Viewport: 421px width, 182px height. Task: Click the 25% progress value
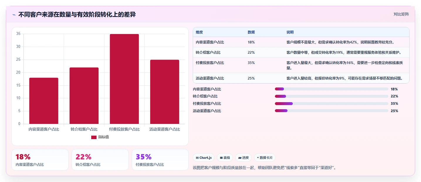point(394,111)
